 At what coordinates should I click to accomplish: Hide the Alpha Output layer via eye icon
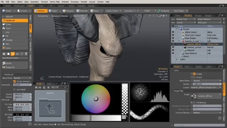coord(173,32)
